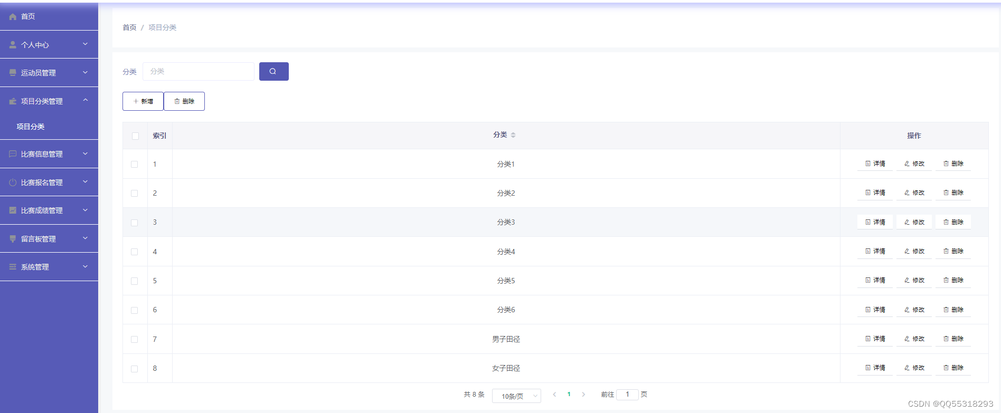Image resolution: width=1001 pixels, height=413 pixels.
Task: Click 项目分类 breadcrumb text
Action: (163, 27)
